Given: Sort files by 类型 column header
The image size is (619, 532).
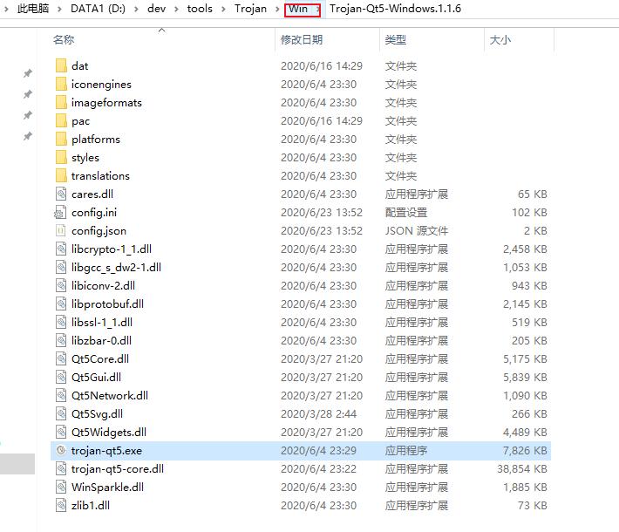Looking at the screenshot, I should [396, 39].
